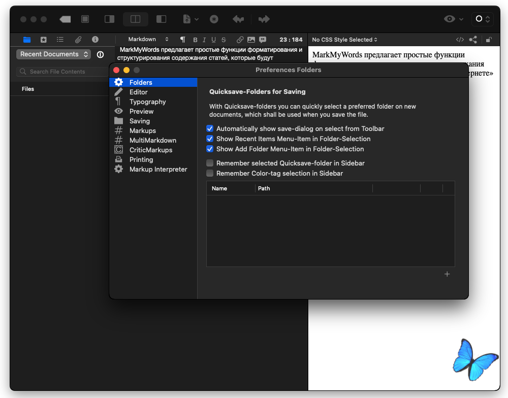
Task: Select the split view layout icon
Action: click(136, 19)
